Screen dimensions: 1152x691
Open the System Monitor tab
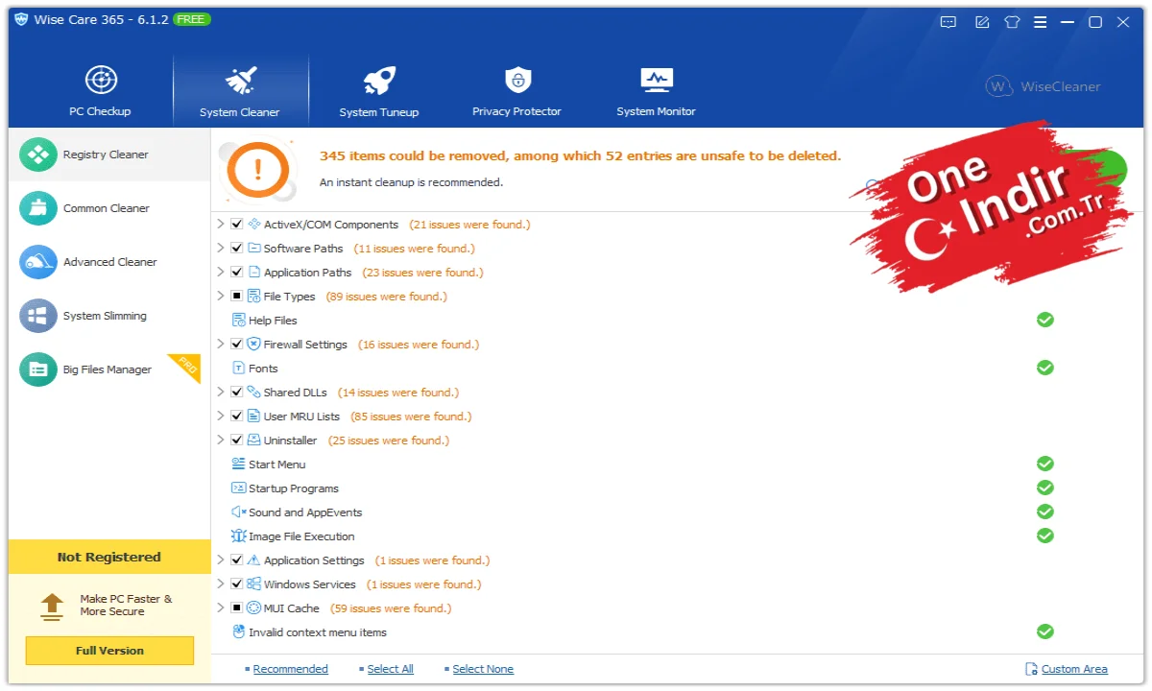tap(656, 91)
